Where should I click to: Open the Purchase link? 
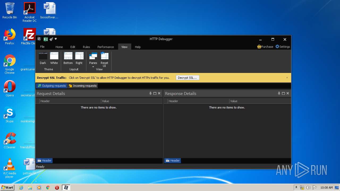[265, 47]
